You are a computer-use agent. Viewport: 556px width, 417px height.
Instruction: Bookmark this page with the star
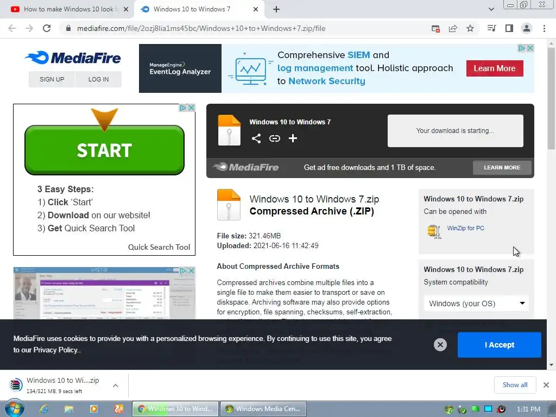470,28
